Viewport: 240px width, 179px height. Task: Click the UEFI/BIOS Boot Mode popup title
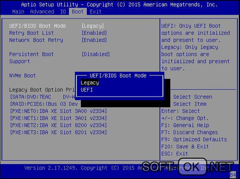(x=118, y=76)
